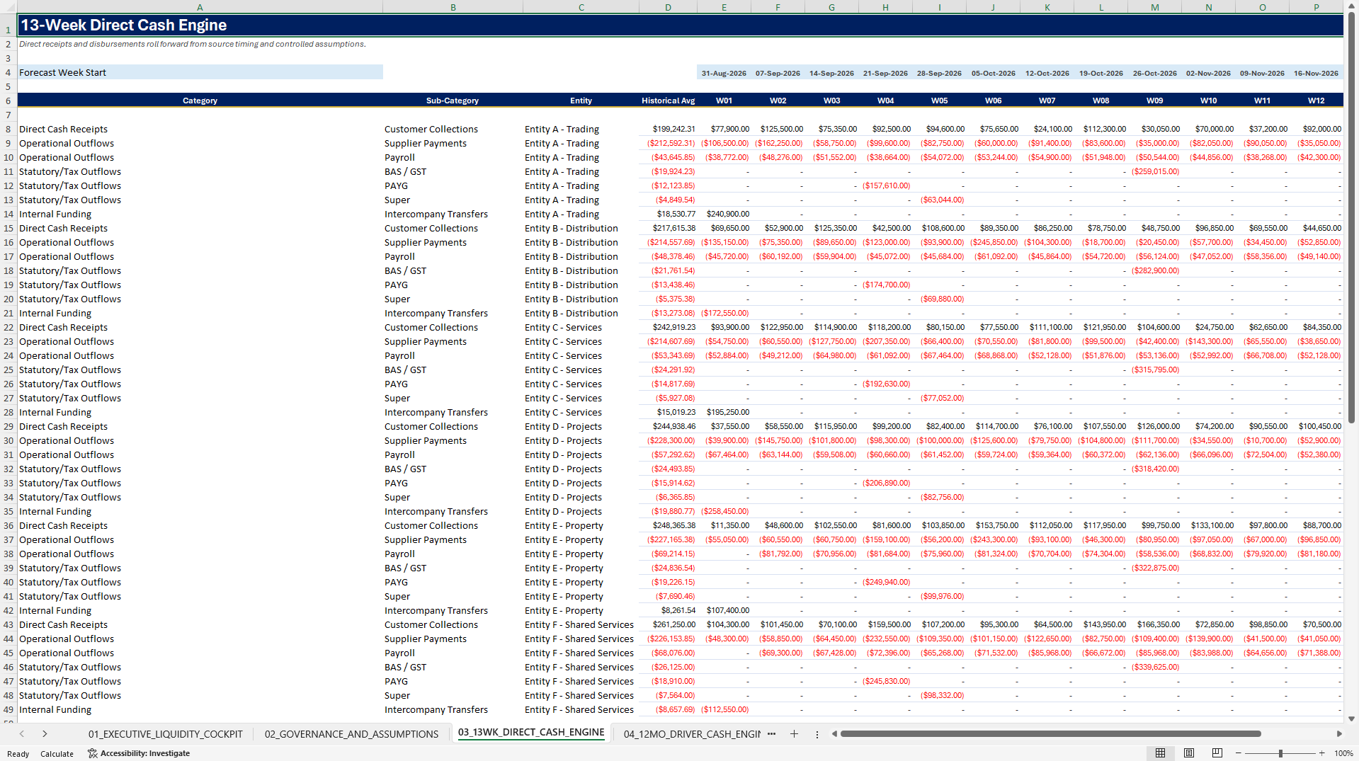Click vertical scrollbar down arrow
This screenshot has height=761, width=1359.
click(x=1351, y=719)
